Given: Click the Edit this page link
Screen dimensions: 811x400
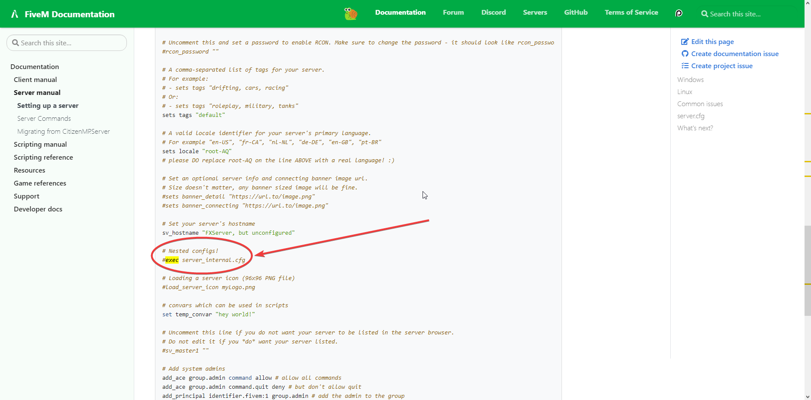Looking at the screenshot, I should [x=712, y=42].
